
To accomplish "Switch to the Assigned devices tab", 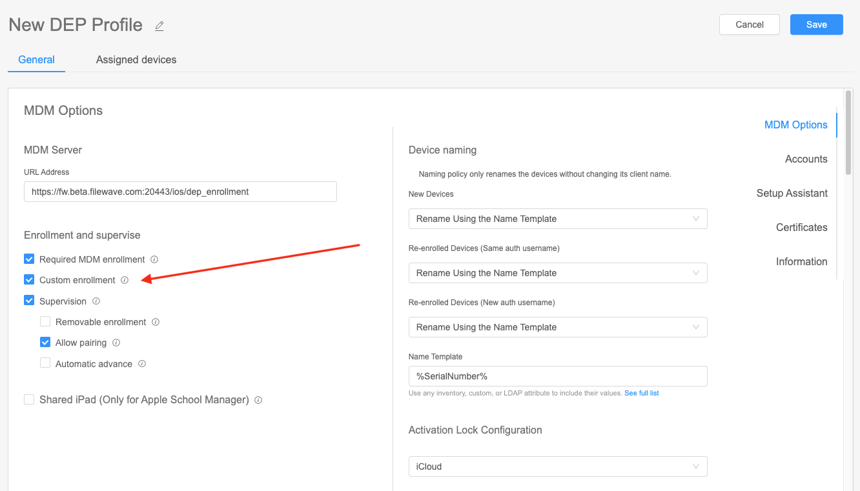I will pyautogui.click(x=136, y=59).
